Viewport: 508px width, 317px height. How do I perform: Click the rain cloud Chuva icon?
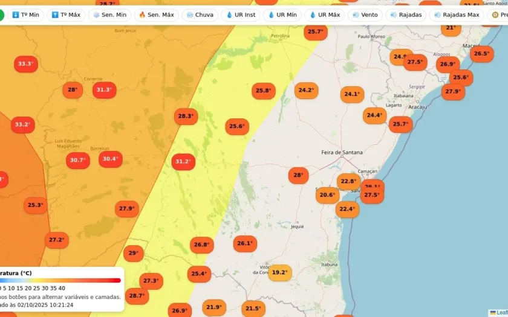[190, 15]
